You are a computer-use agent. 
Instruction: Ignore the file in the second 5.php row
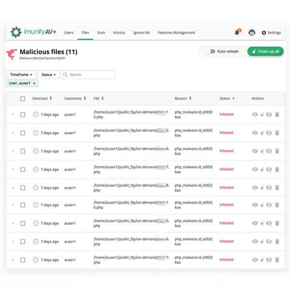point(269,223)
